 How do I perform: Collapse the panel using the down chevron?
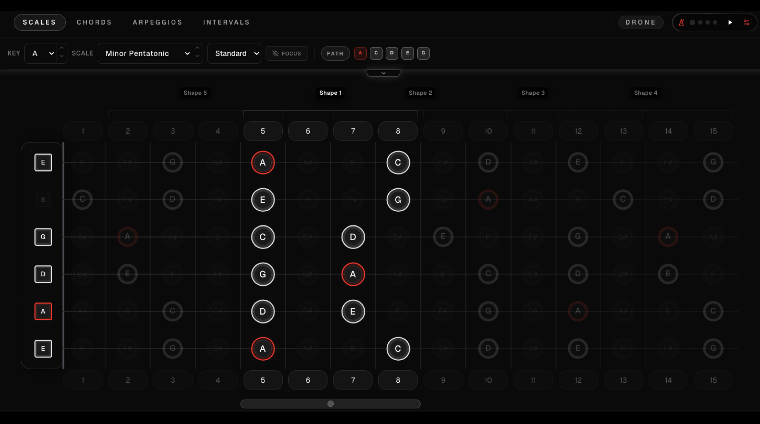pyautogui.click(x=383, y=73)
